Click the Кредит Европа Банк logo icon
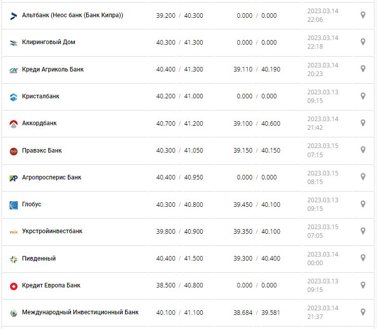The image size is (377, 329). pos(14,286)
